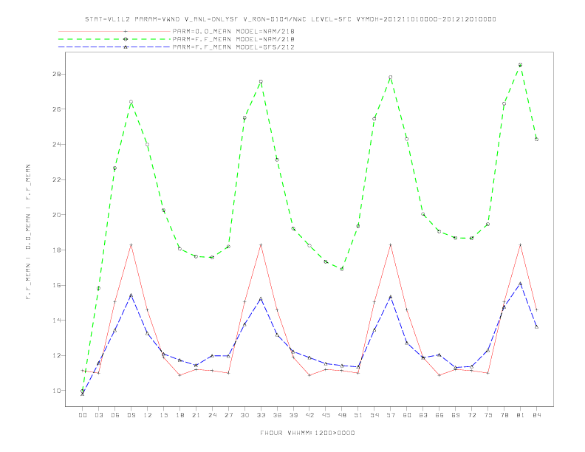Click x-axis tick label 75
This screenshot has width=585, height=452.
coord(488,415)
